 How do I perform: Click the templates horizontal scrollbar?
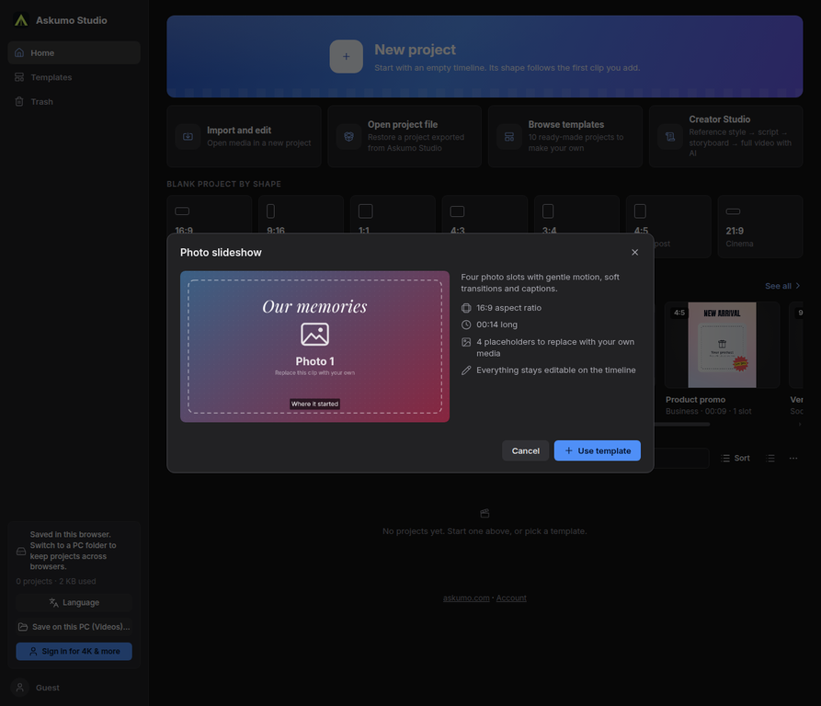682,425
